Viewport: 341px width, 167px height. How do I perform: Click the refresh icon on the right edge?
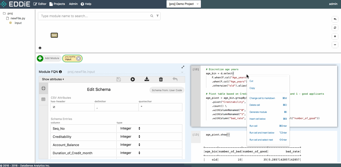pyautogui.click(x=335, y=28)
